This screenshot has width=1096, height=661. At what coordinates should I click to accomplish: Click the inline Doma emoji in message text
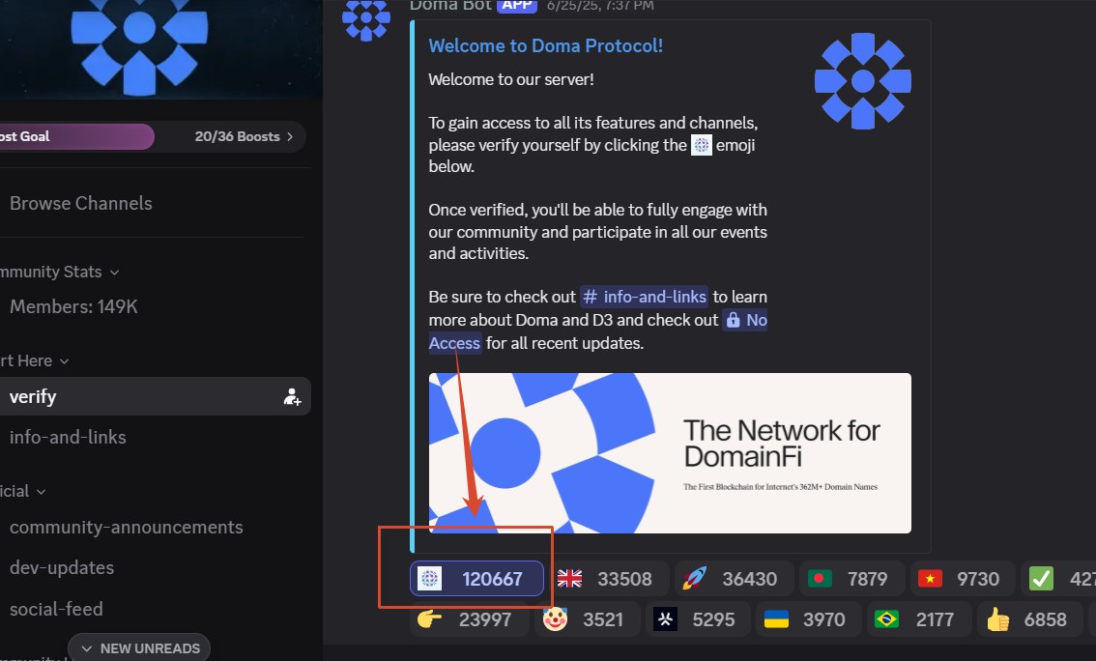(x=701, y=145)
